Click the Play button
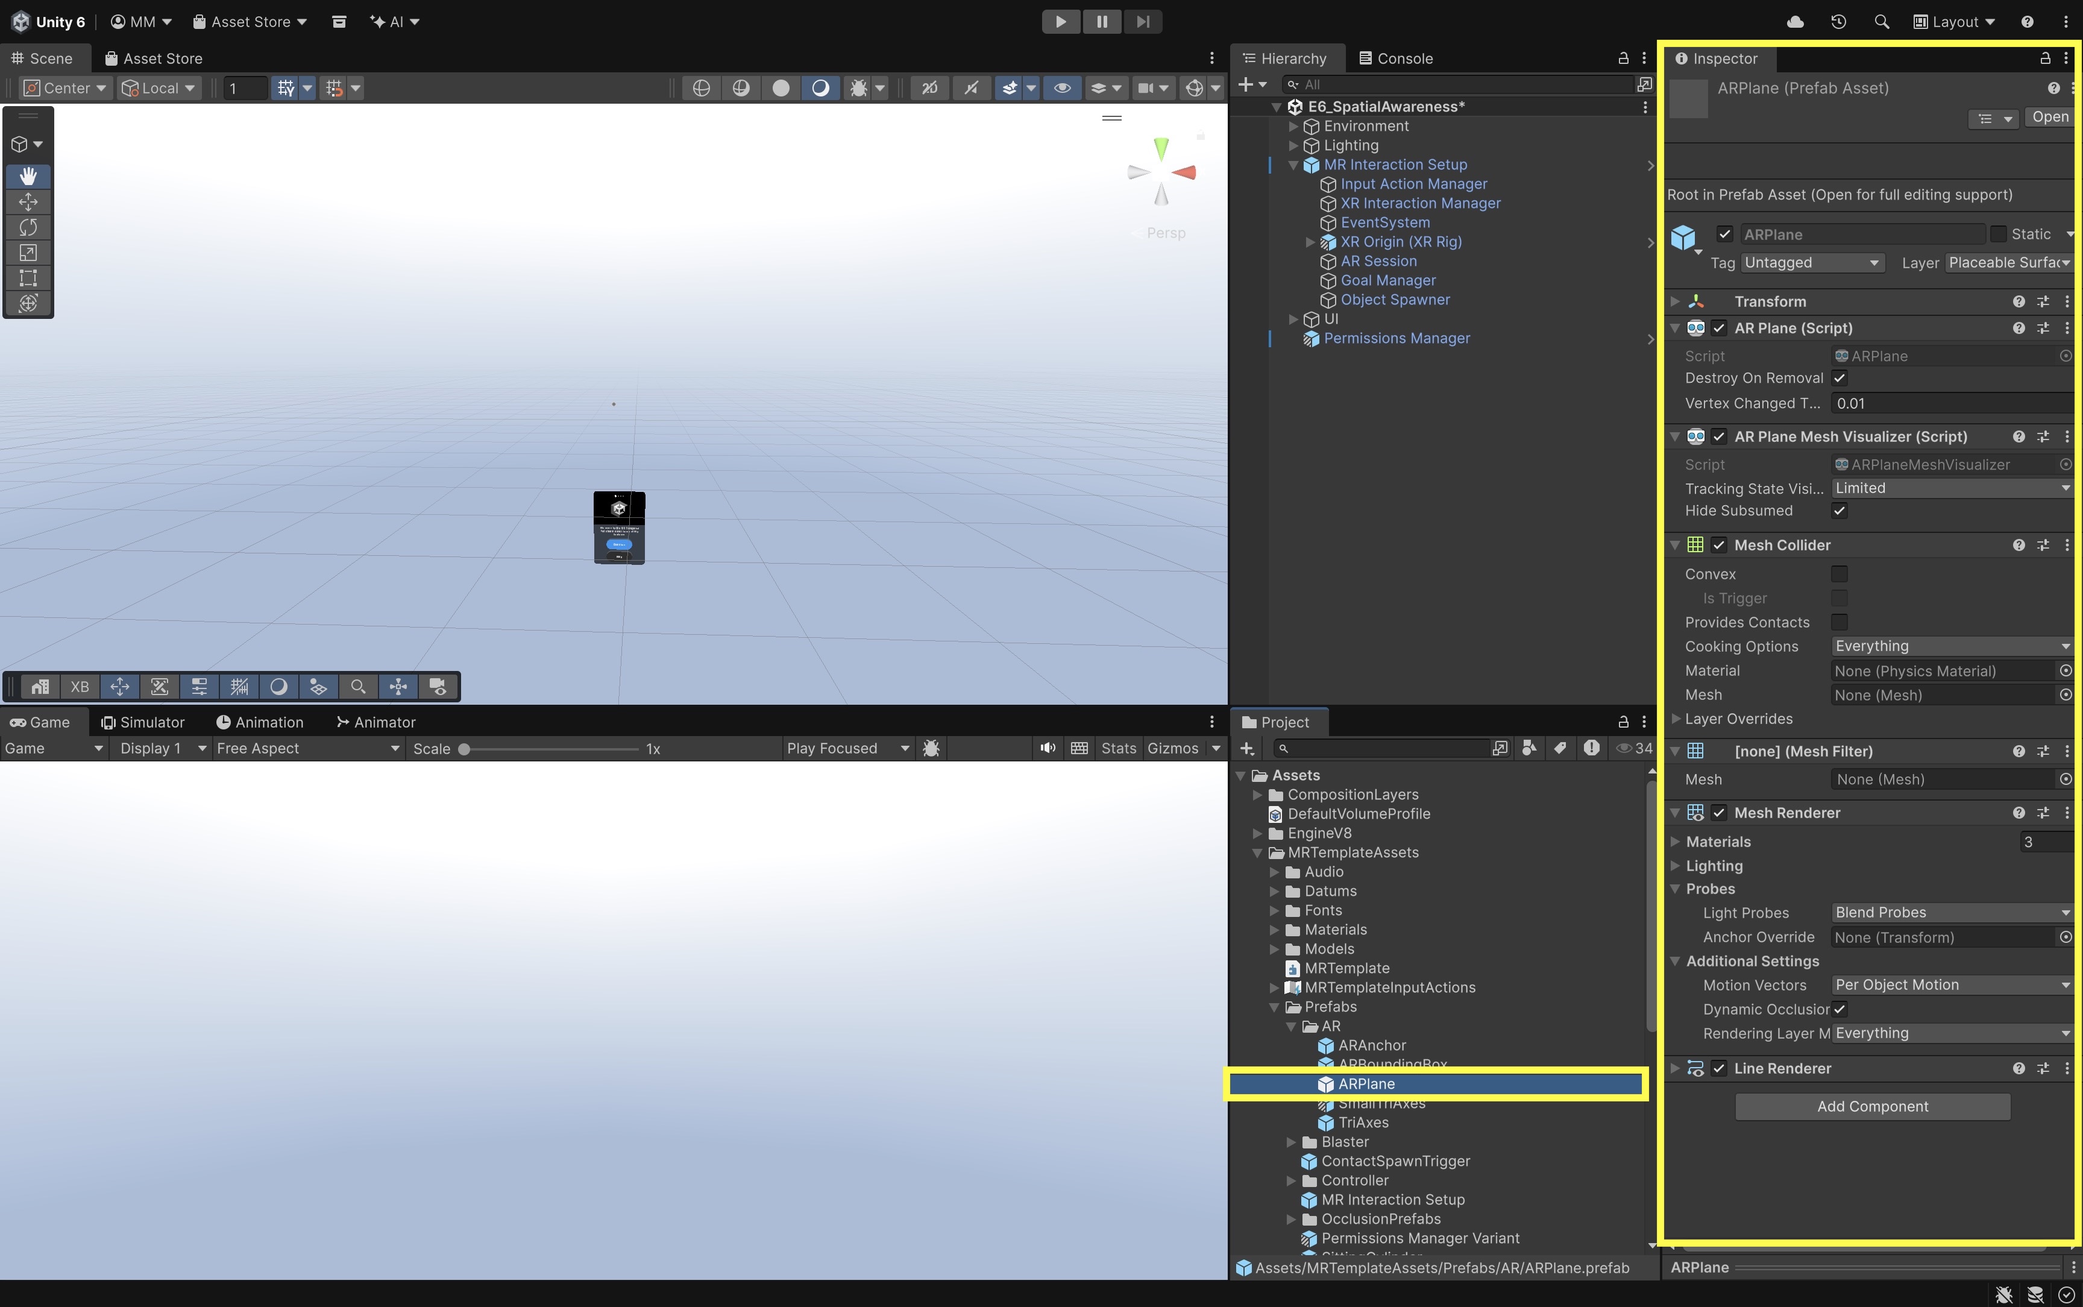The width and height of the screenshot is (2083, 1307). 1061,22
